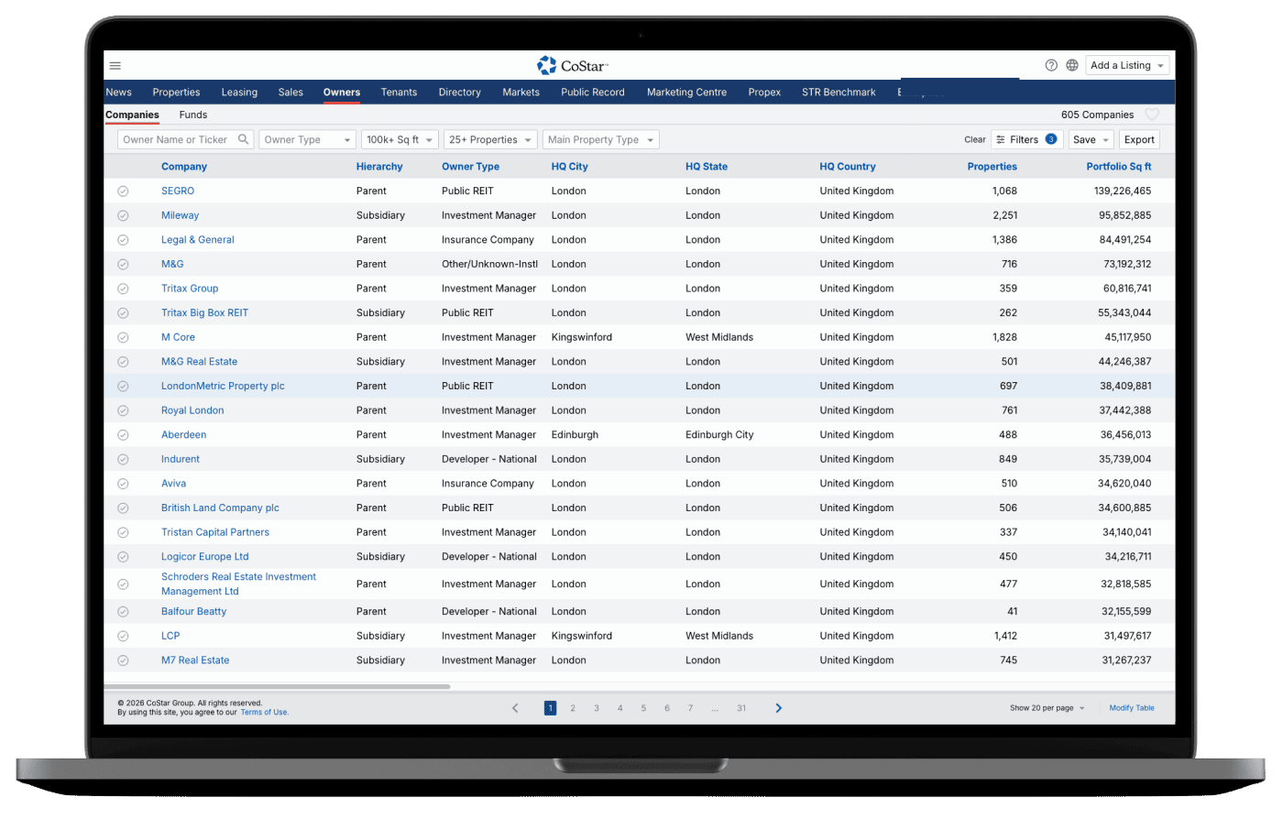Open the globe language icon

[x=1072, y=66]
